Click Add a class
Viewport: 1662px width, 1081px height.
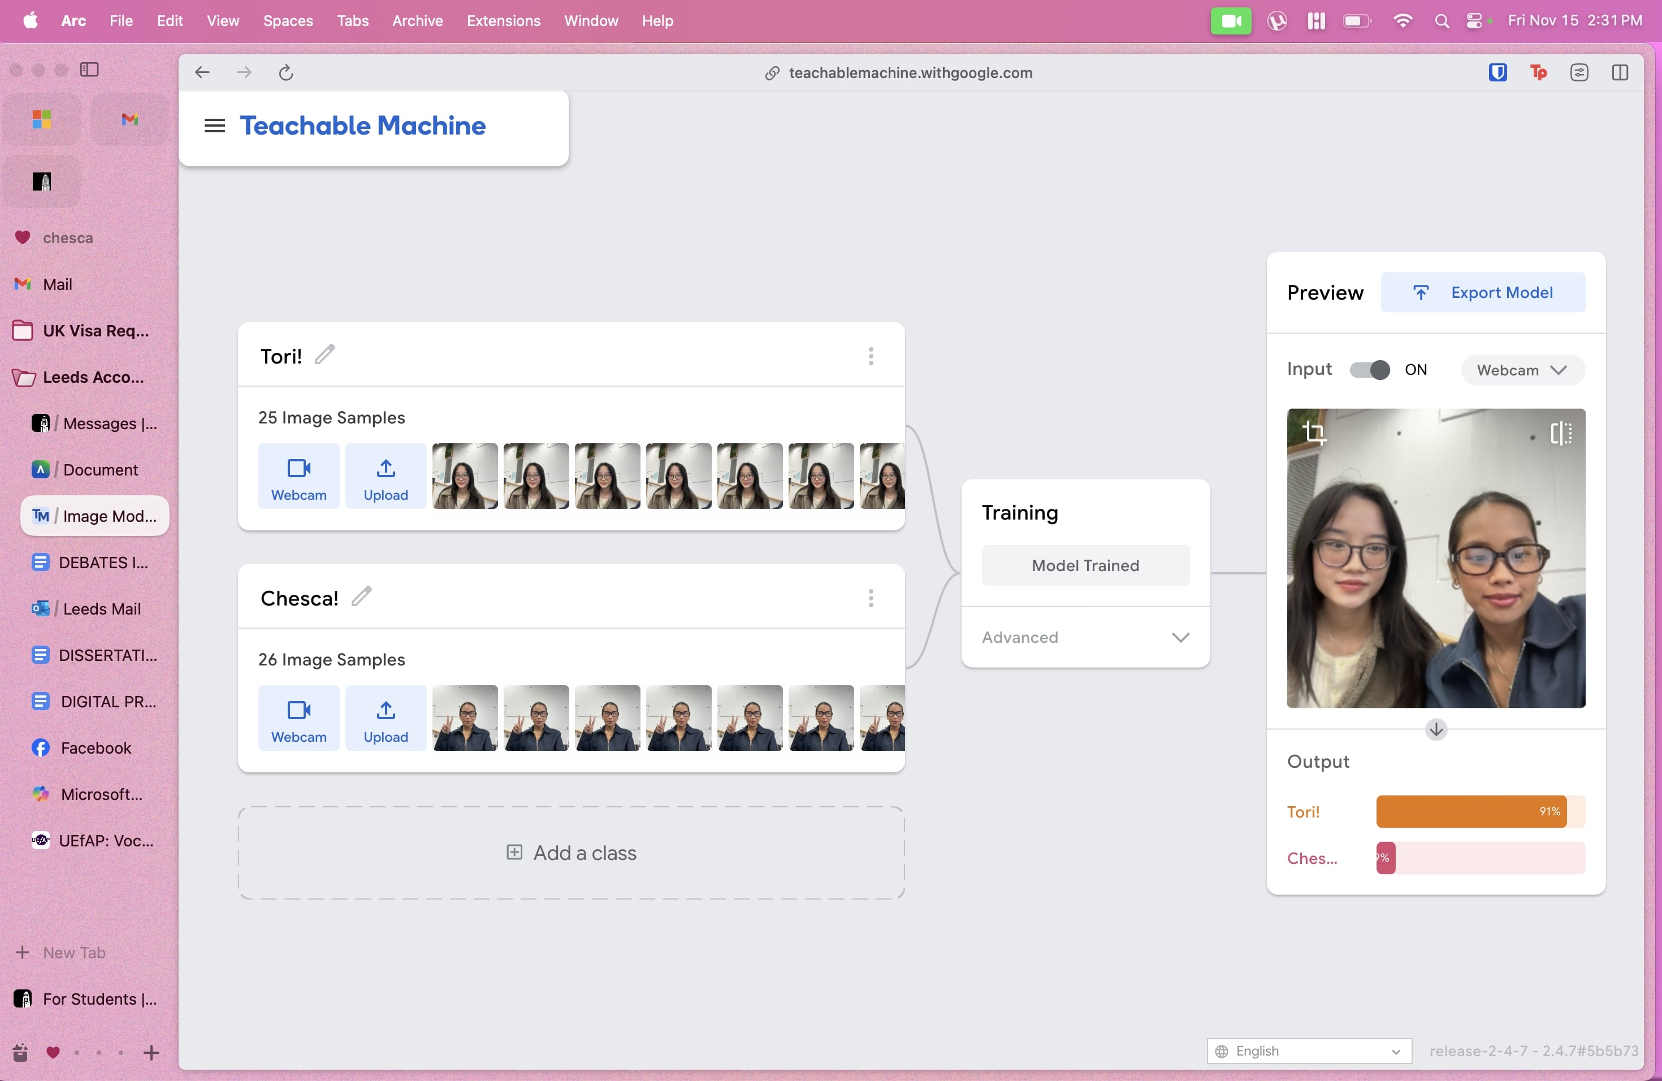click(571, 853)
